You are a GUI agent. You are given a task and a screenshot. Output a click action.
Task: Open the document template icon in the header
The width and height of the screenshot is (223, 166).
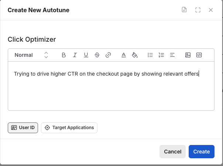pos(184,10)
